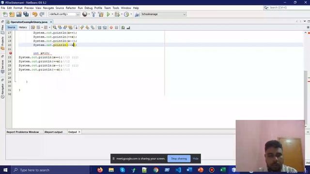Open the Services side panel

(2, 66)
